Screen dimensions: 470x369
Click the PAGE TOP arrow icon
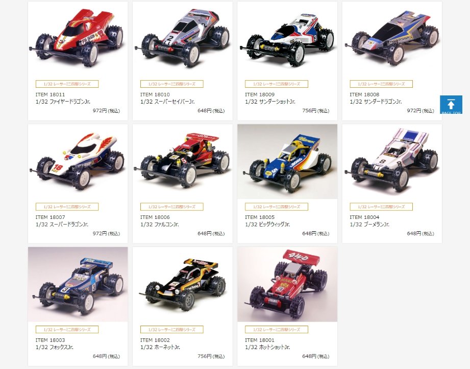[451, 105]
